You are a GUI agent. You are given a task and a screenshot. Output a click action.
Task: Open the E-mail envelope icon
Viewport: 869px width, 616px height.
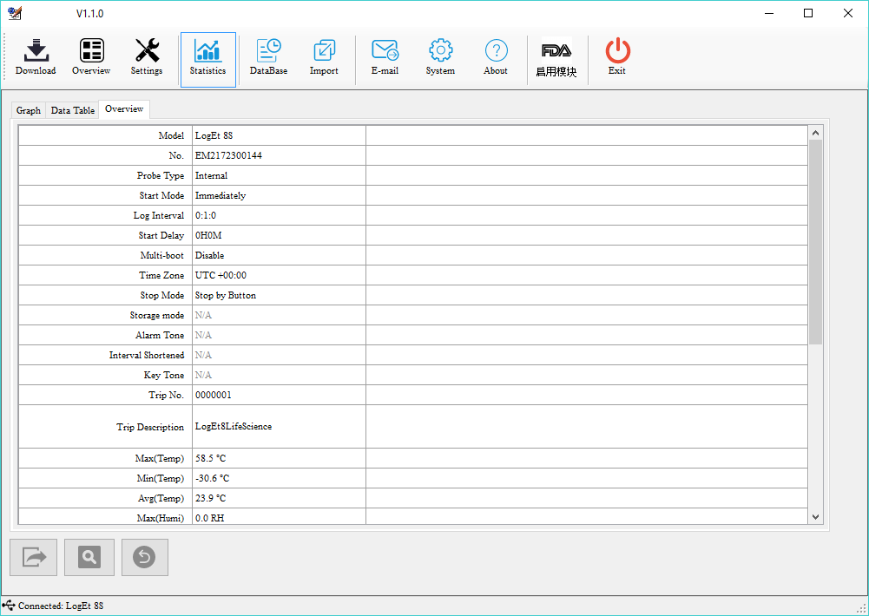pyautogui.click(x=385, y=57)
